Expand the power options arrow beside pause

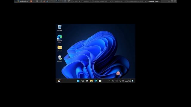pos(33,1)
